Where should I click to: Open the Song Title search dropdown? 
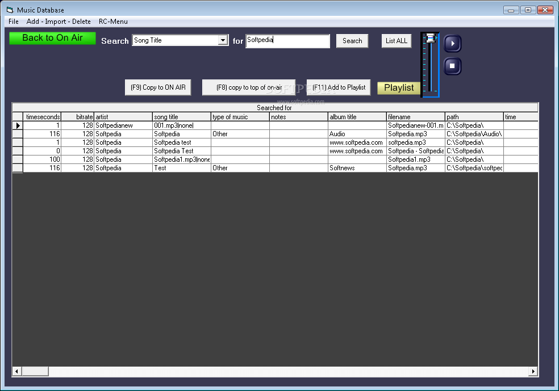pyautogui.click(x=223, y=40)
